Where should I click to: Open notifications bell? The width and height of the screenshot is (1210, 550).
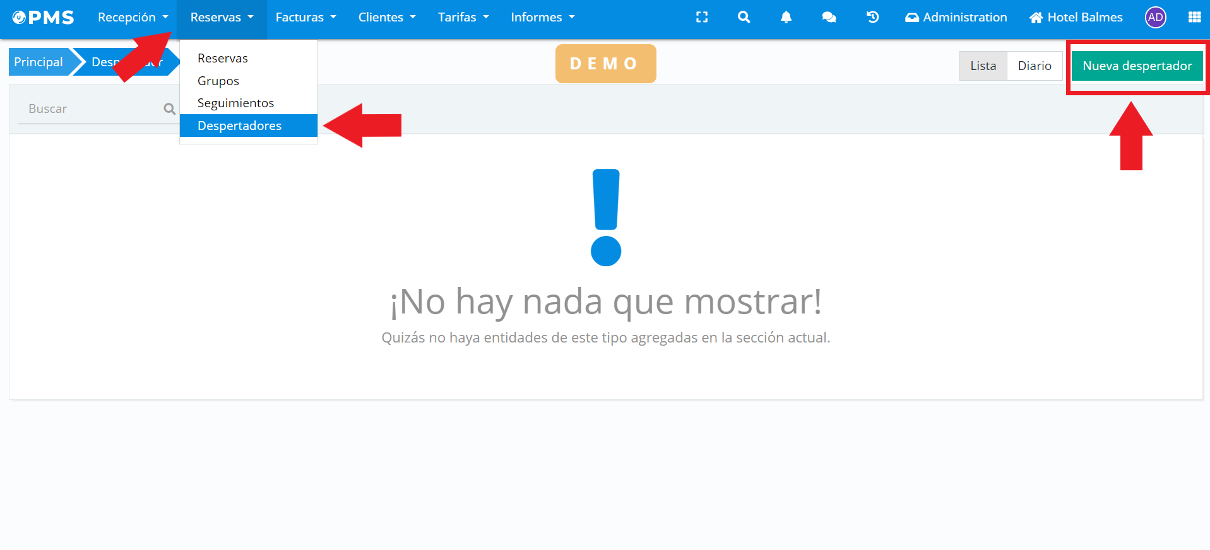786,17
